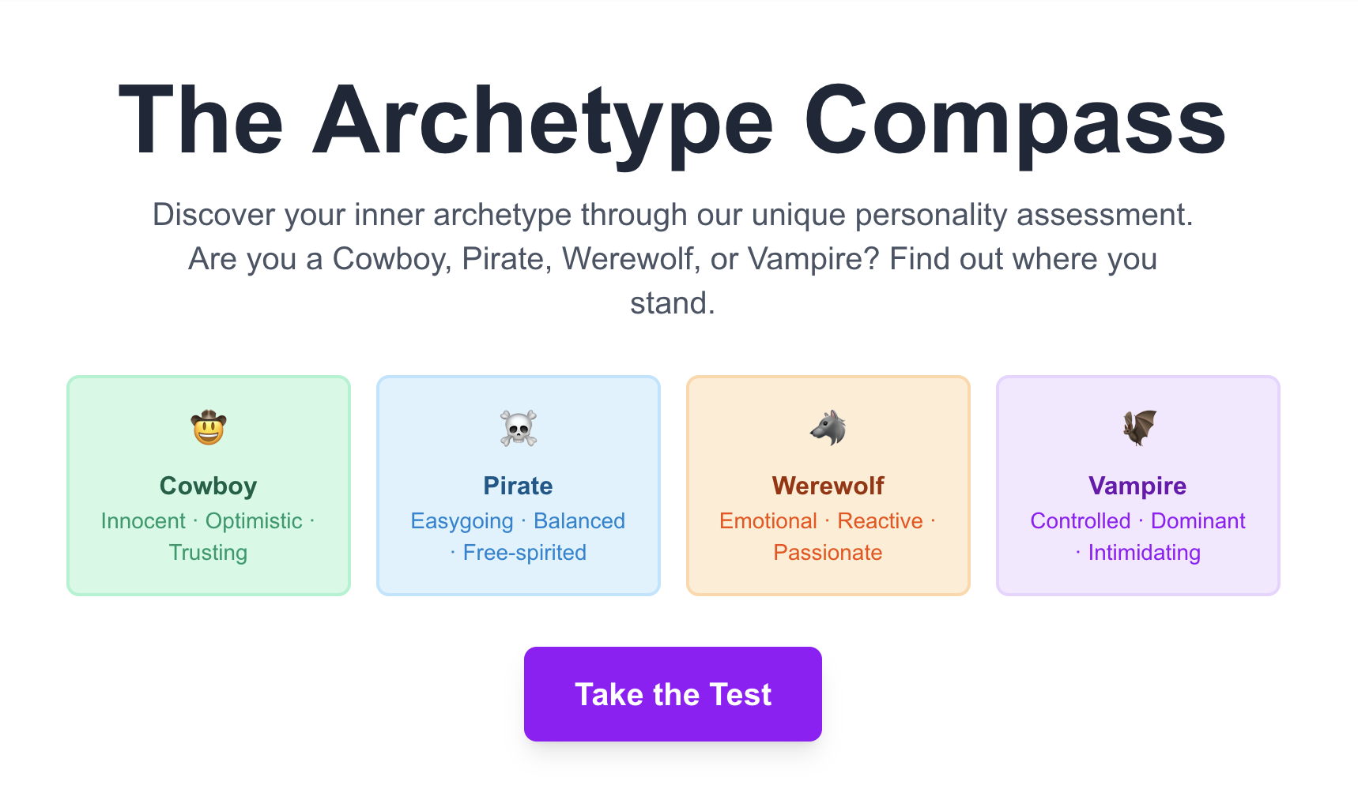Click the Intimidating trait text
The image size is (1358, 796).
tap(1145, 553)
